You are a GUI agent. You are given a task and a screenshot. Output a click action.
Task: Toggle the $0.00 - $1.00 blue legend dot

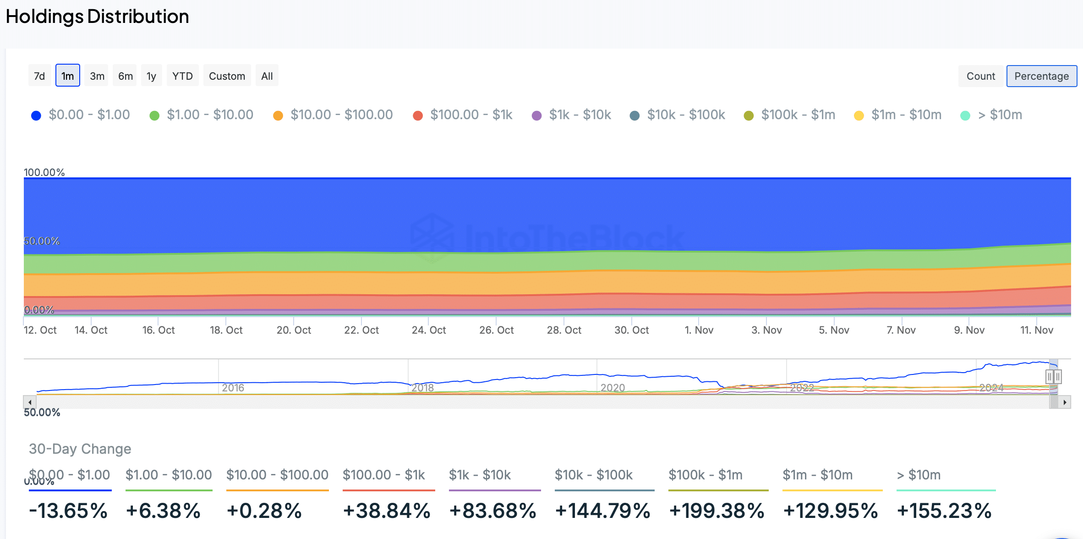coord(36,115)
